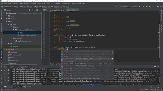Start debugging with the bug icon
The width and height of the screenshot is (163, 91).
tap(147, 7)
